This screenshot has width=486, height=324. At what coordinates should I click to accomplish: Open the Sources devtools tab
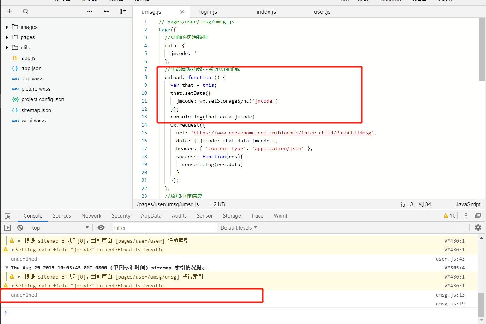[x=62, y=216]
